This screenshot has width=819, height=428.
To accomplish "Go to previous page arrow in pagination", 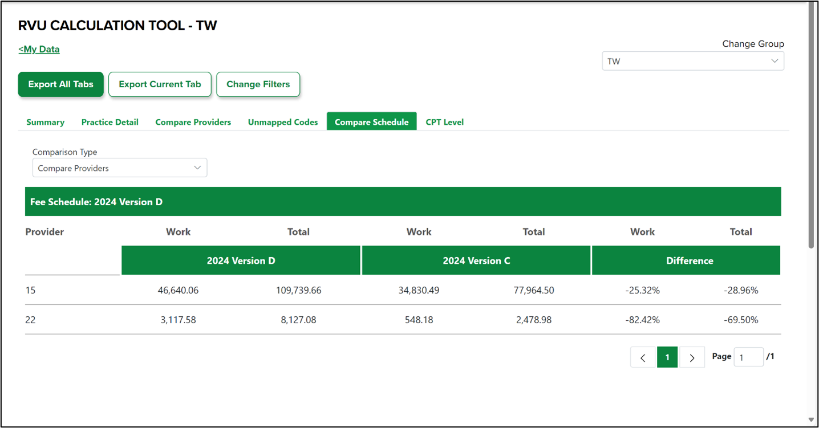I will pyautogui.click(x=643, y=357).
